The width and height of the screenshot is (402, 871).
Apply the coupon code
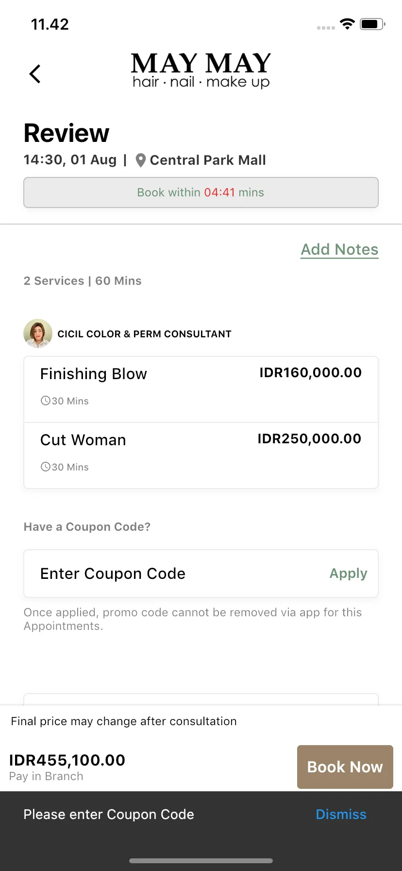[x=349, y=574]
